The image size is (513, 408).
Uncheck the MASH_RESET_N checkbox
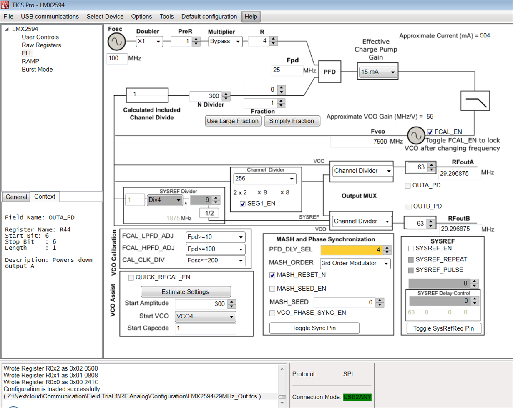[272, 275]
